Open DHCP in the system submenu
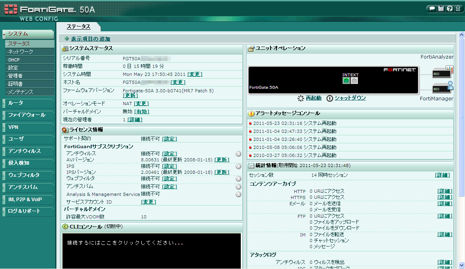This screenshot has height=269, width=465. click(x=30, y=60)
